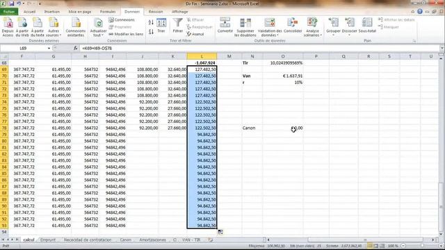
Task: Click the Consolider icon
Action: tap(293, 26)
